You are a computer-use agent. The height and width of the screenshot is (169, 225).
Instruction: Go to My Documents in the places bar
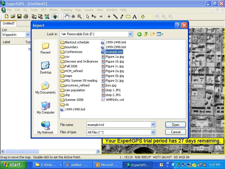coord(45,88)
